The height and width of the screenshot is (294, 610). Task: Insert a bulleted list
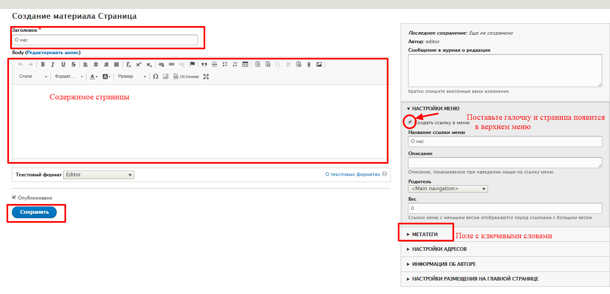coord(225,64)
